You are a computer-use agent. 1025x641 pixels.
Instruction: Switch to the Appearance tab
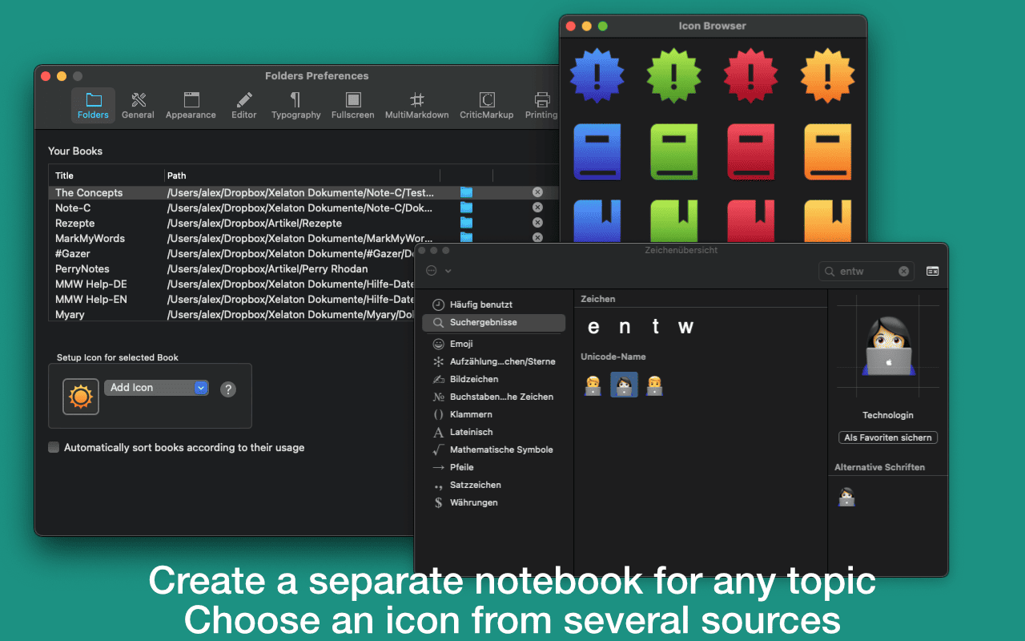[191, 105]
